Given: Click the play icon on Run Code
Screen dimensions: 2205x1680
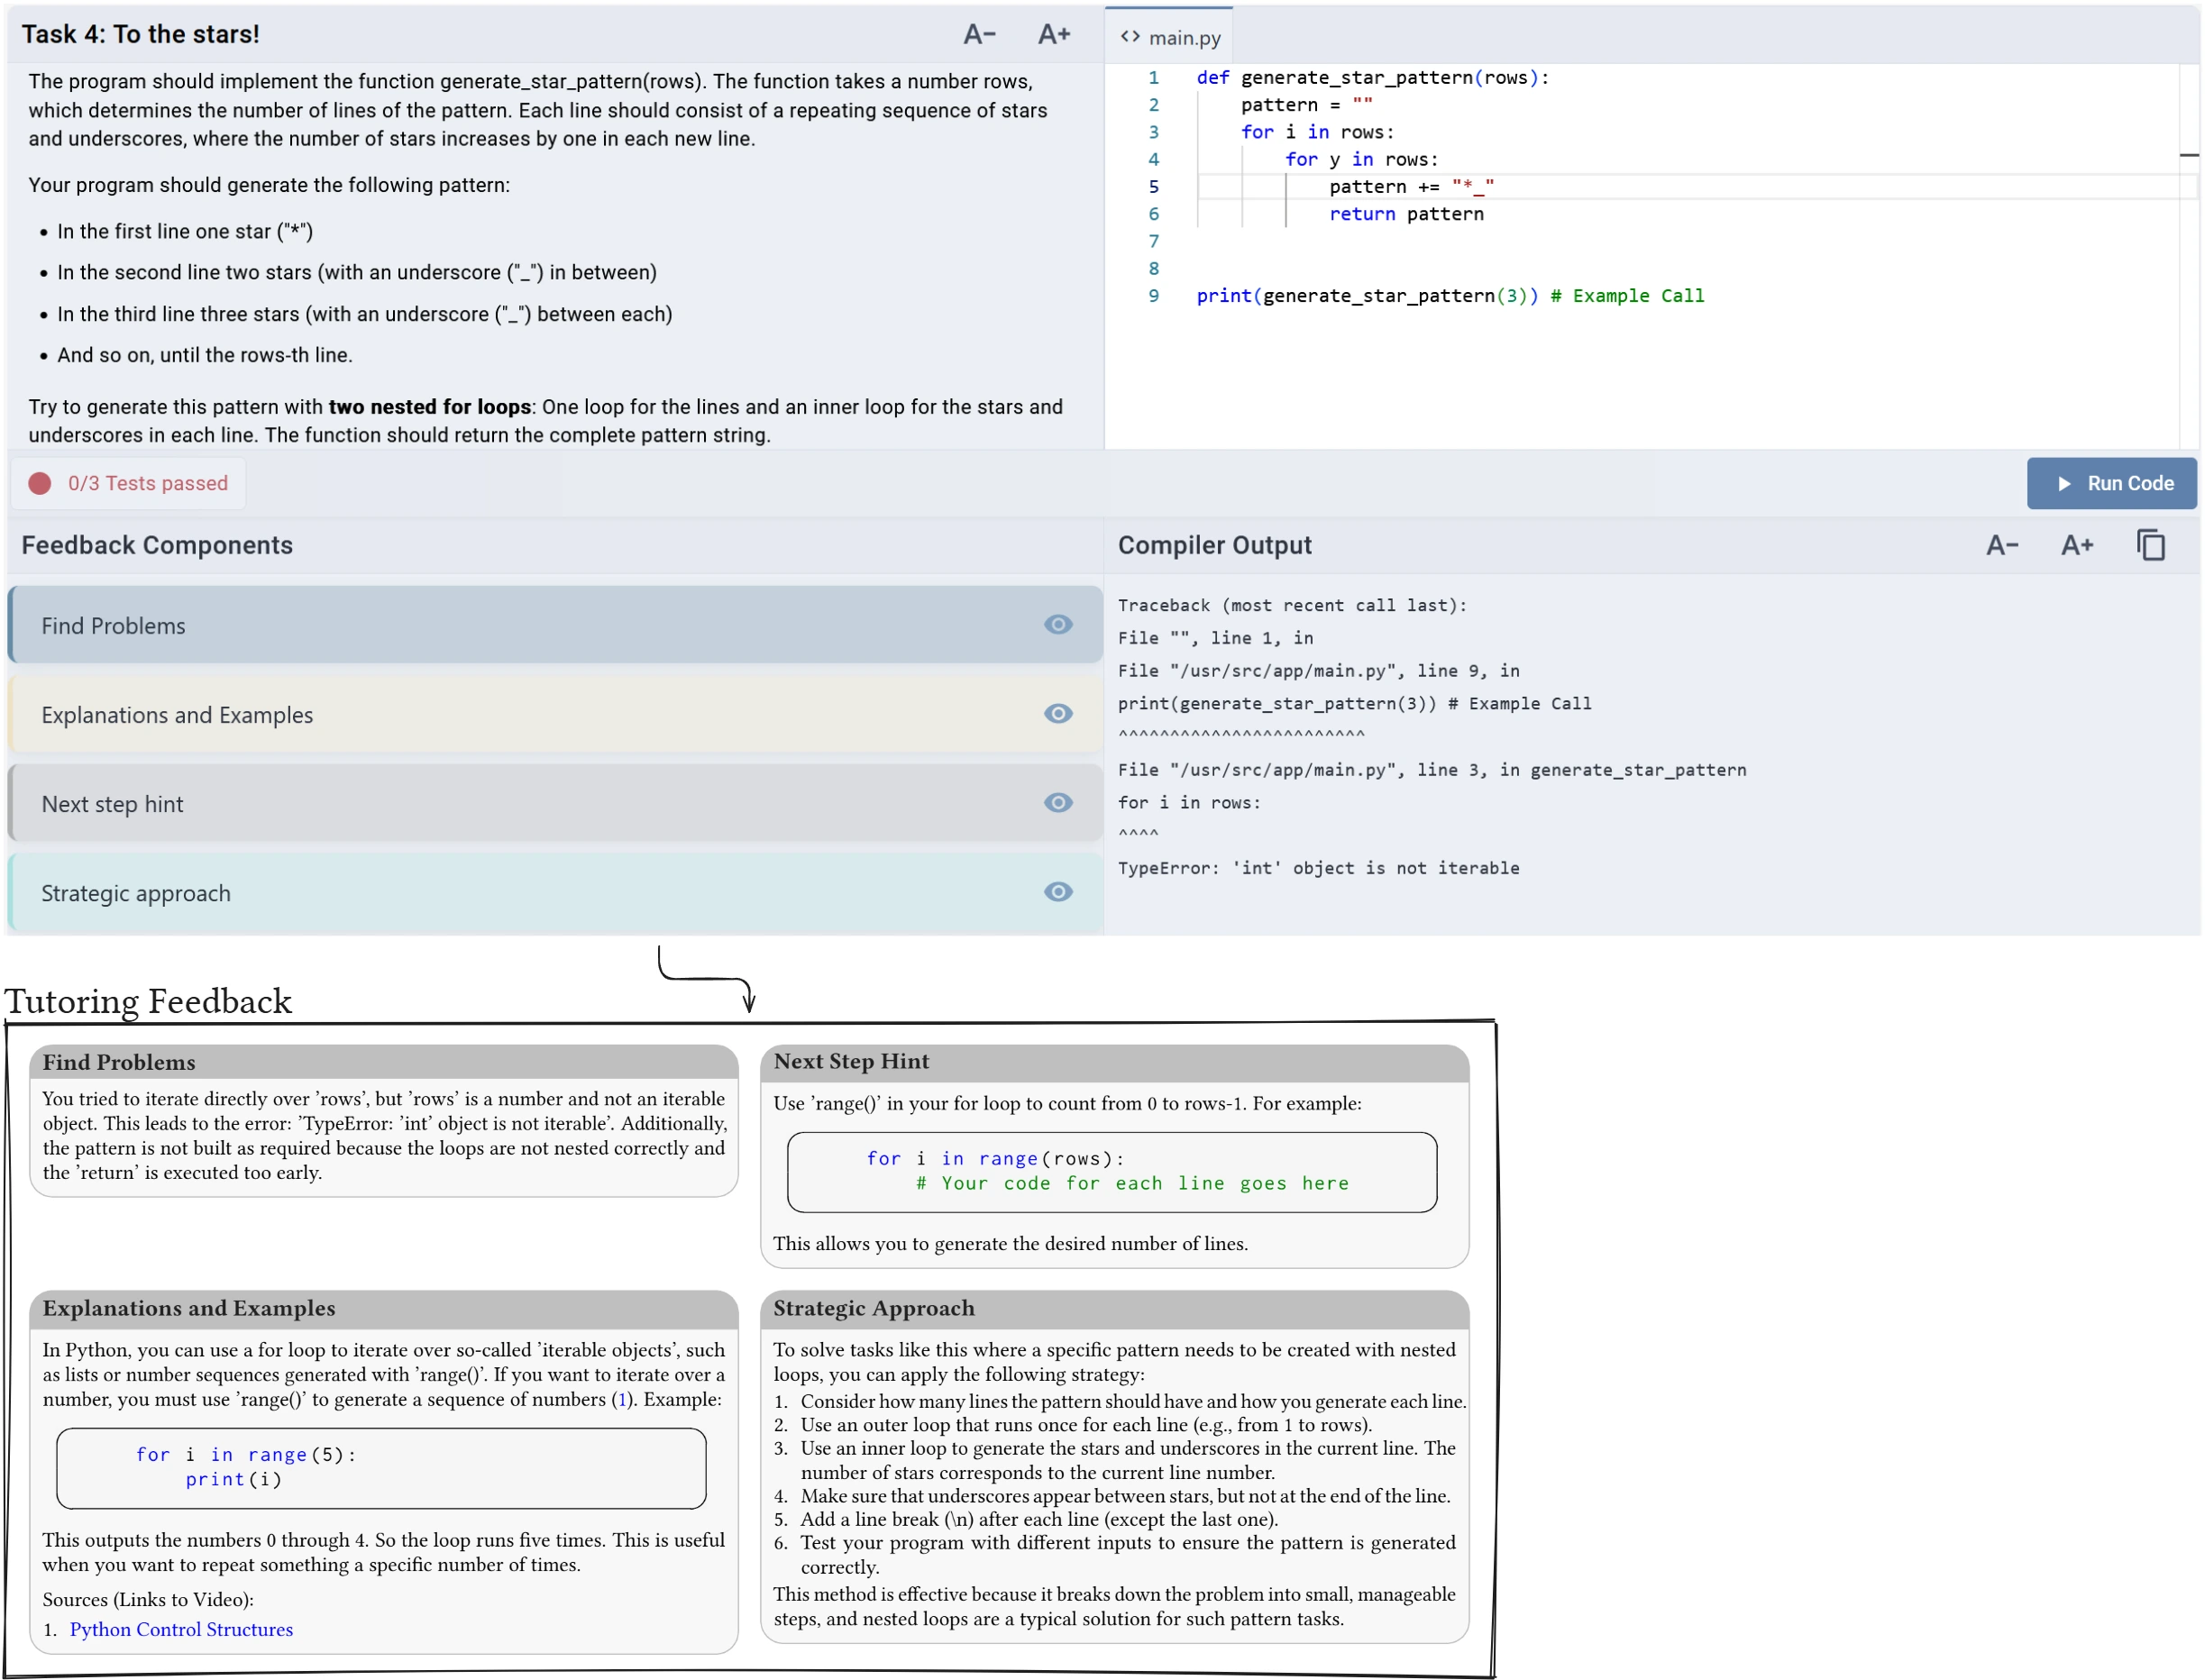Looking at the screenshot, I should pyautogui.click(x=2064, y=483).
